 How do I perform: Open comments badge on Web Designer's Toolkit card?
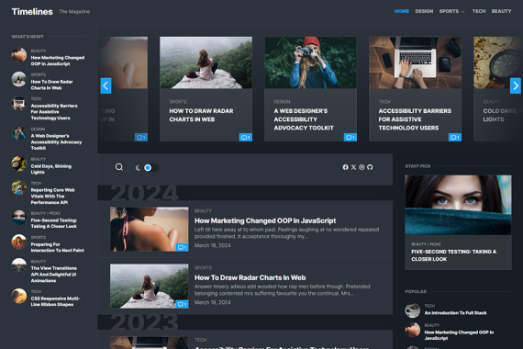(351, 137)
